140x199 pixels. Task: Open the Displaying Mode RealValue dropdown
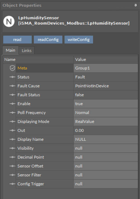[x=106, y=121]
